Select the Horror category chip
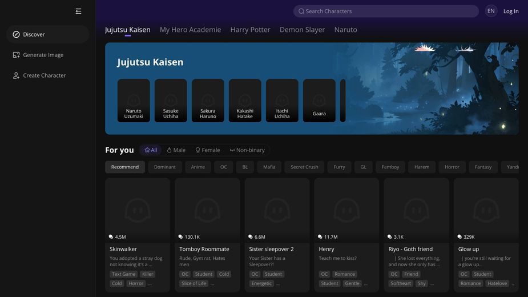This screenshot has width=528, height=297. (452, 167)
